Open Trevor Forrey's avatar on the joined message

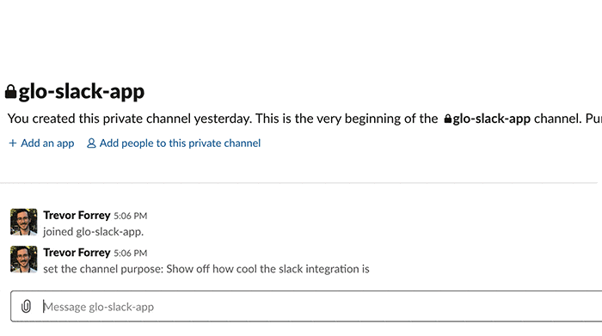tap(24, 222)
